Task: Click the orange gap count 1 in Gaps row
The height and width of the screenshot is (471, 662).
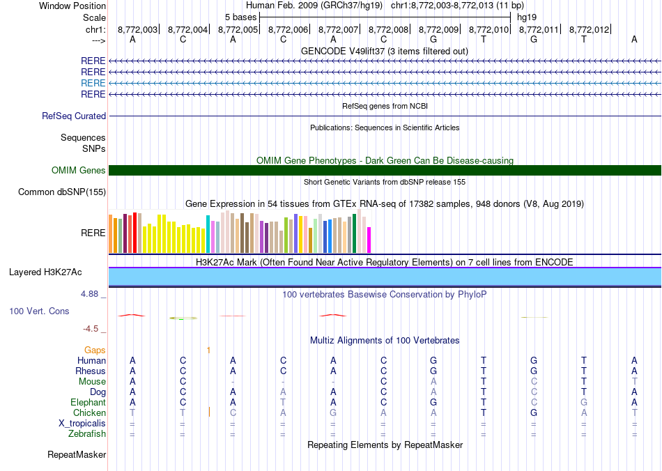Action: 208,350
